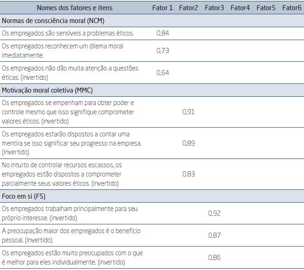Screen dimensions: 304x270
Task: Click the 0,92 value under Fator3
Action: [215, 213]
